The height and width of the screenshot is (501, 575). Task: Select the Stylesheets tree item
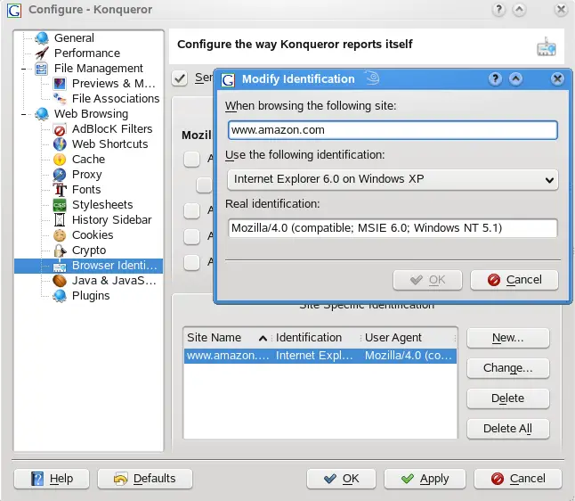coord(102,205)
